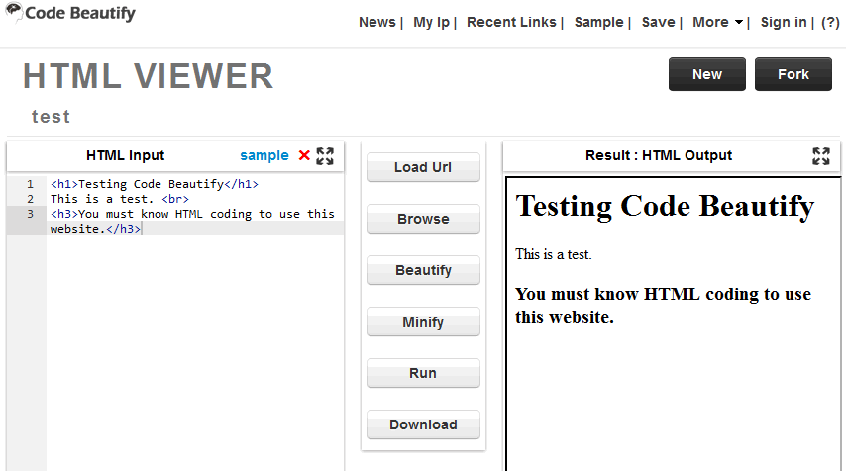Open the My Ip menu item
Viewport: 846px width, 471px height.
(x=431, y=22)
